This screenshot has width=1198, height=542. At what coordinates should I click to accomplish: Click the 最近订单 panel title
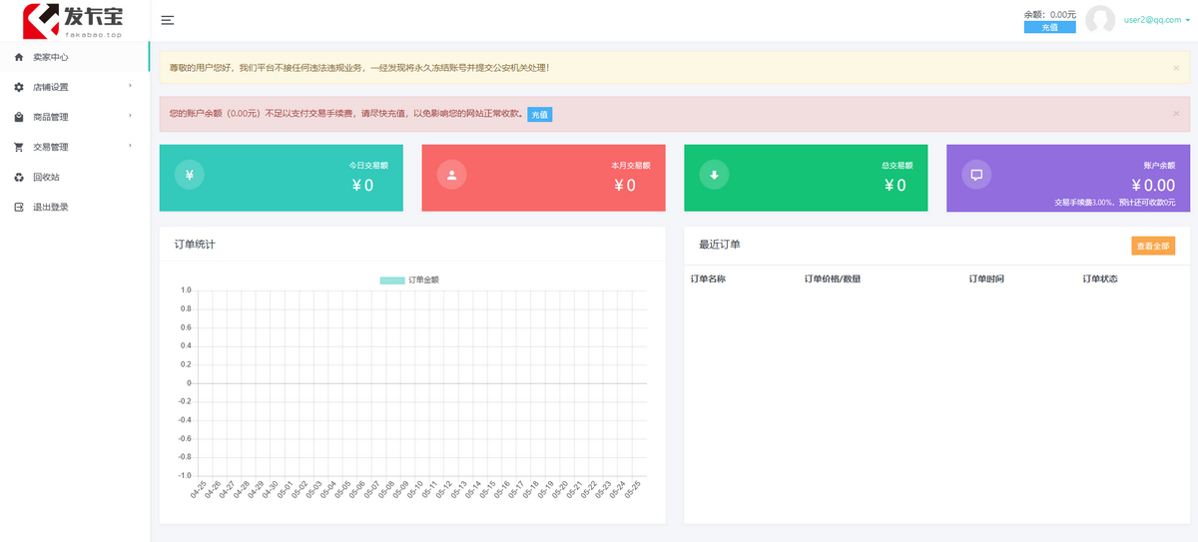click(719, 245)
